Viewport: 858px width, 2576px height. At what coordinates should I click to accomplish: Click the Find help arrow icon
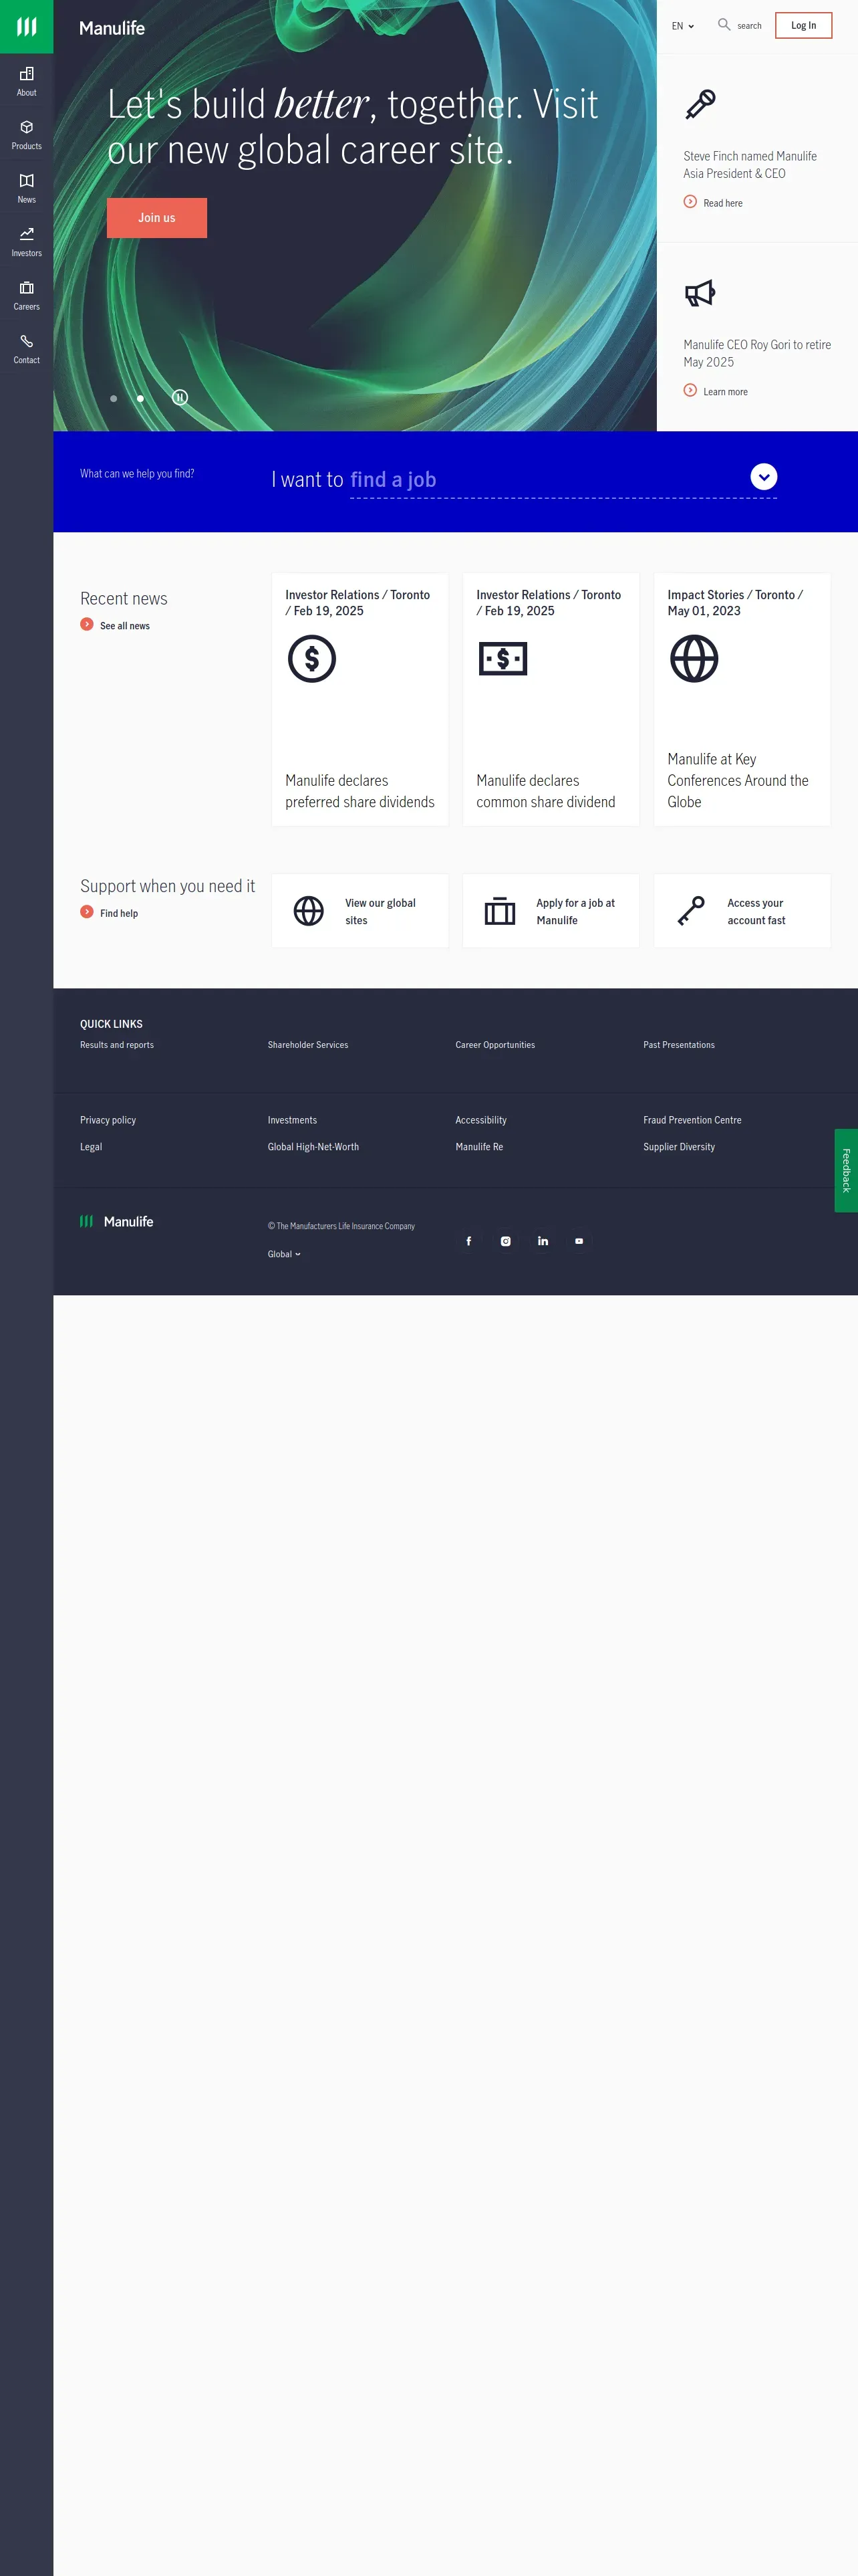pos(87,912)
